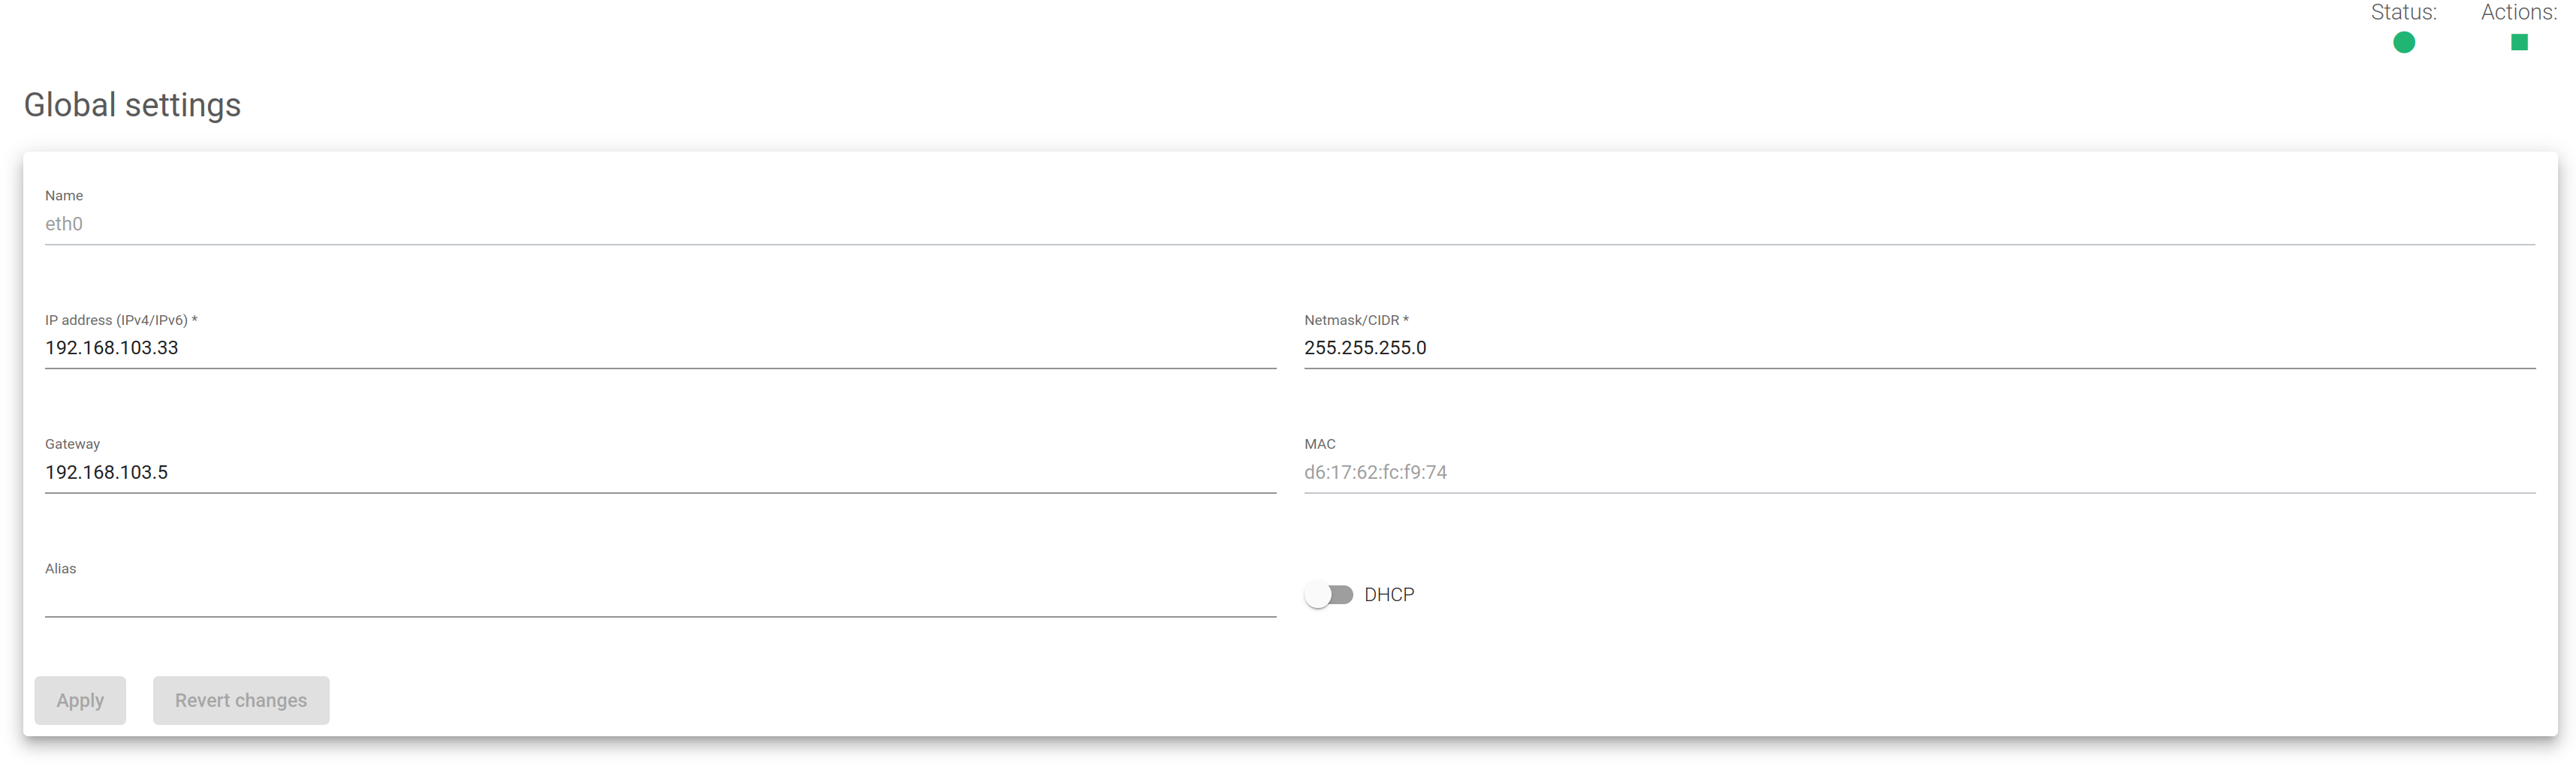Click the "Gateway" field label

(x=72, y=444)
